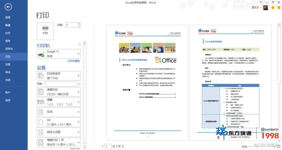Open the 打开 sidebar item
282x150 pixels.
pyautogui.click(x=8, y=33)
